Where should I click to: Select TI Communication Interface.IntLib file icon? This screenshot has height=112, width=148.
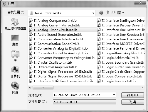[x=31, y=39]
